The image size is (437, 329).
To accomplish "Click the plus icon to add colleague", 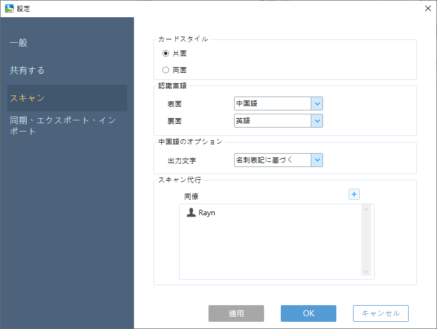I will tap(354, 194).
